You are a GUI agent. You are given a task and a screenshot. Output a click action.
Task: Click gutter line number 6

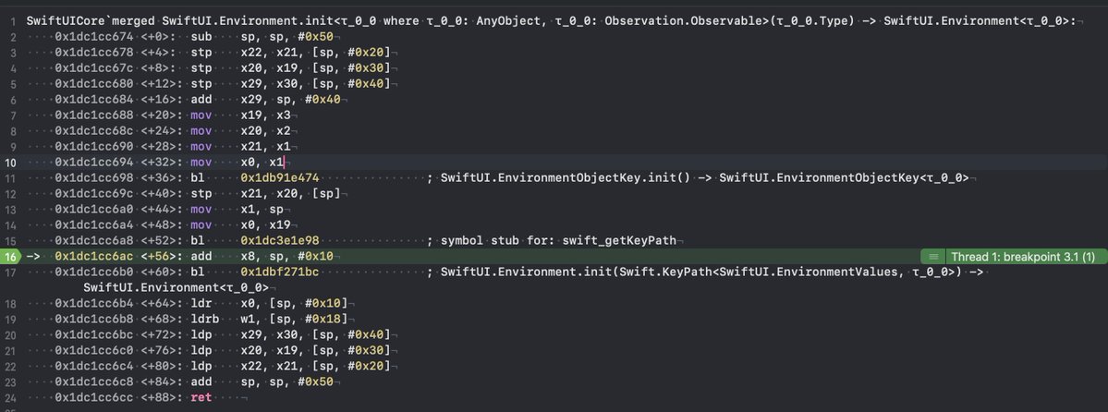pos(14,100)
